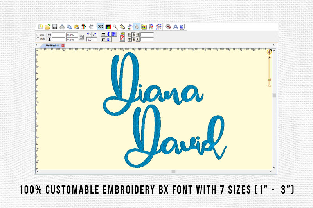Click the multicolor pinwheel icon
The image size is (313, 208).
tap(158, 27)
